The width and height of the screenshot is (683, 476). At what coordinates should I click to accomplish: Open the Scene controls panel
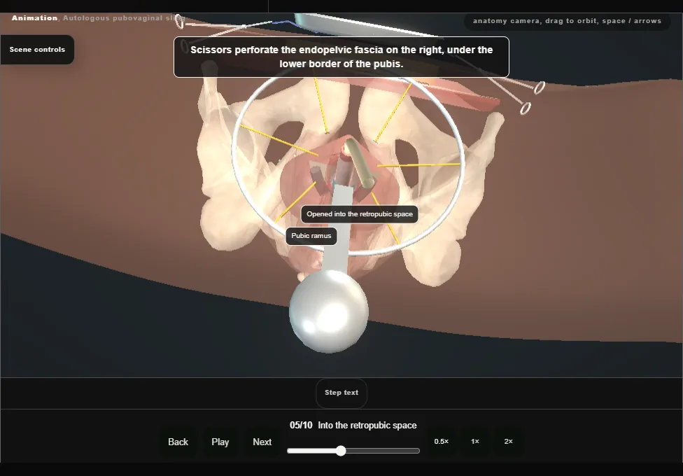coord(37,50)
